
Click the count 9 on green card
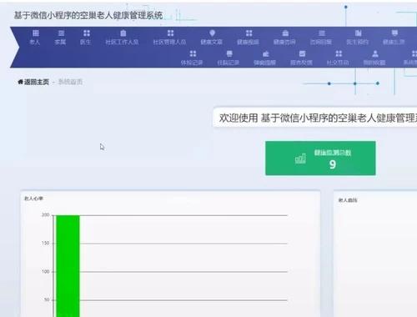click(x=333, y=164)
